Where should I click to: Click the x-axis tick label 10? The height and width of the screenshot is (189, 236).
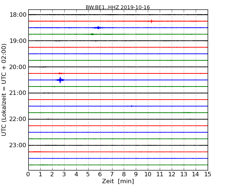(148, 174)
